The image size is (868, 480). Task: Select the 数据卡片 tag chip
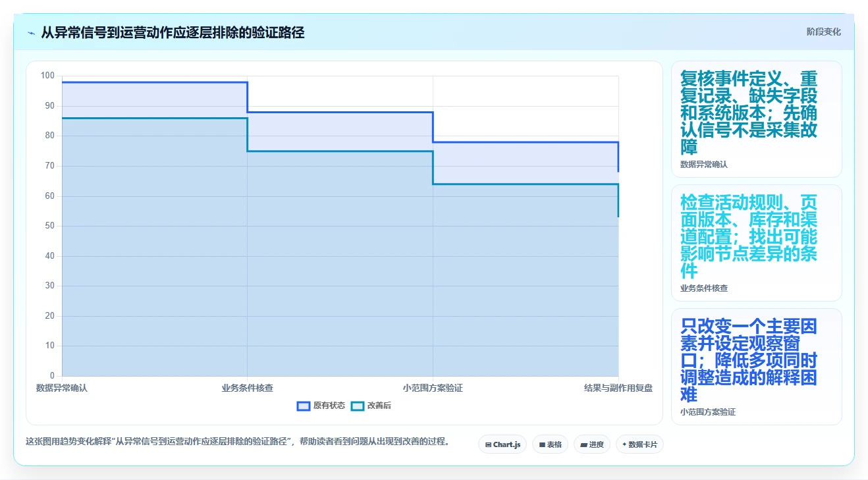click(639, 444)
